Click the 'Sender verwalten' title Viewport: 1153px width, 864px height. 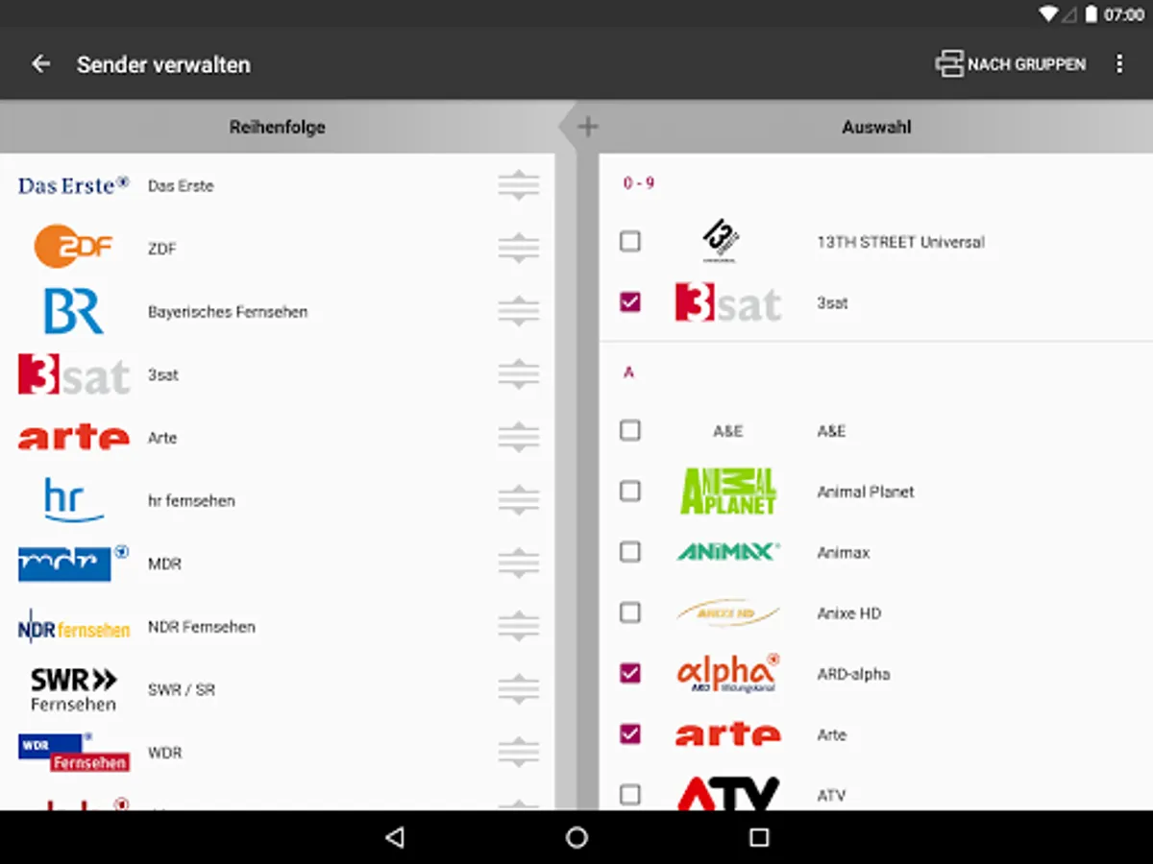tap(163, 64)
